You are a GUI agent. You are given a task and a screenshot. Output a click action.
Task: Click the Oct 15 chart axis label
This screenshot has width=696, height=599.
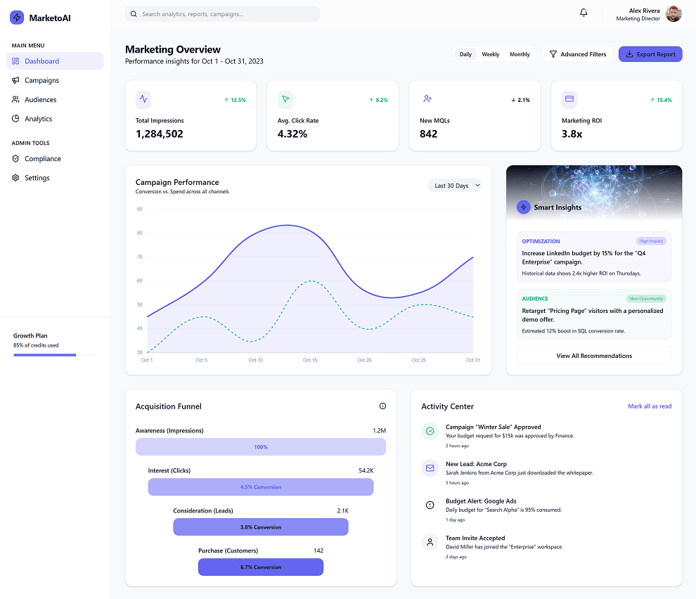click(310, 360)
